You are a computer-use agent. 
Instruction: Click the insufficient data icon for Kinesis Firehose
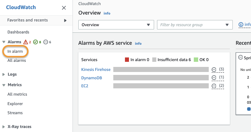click(214, 69)
